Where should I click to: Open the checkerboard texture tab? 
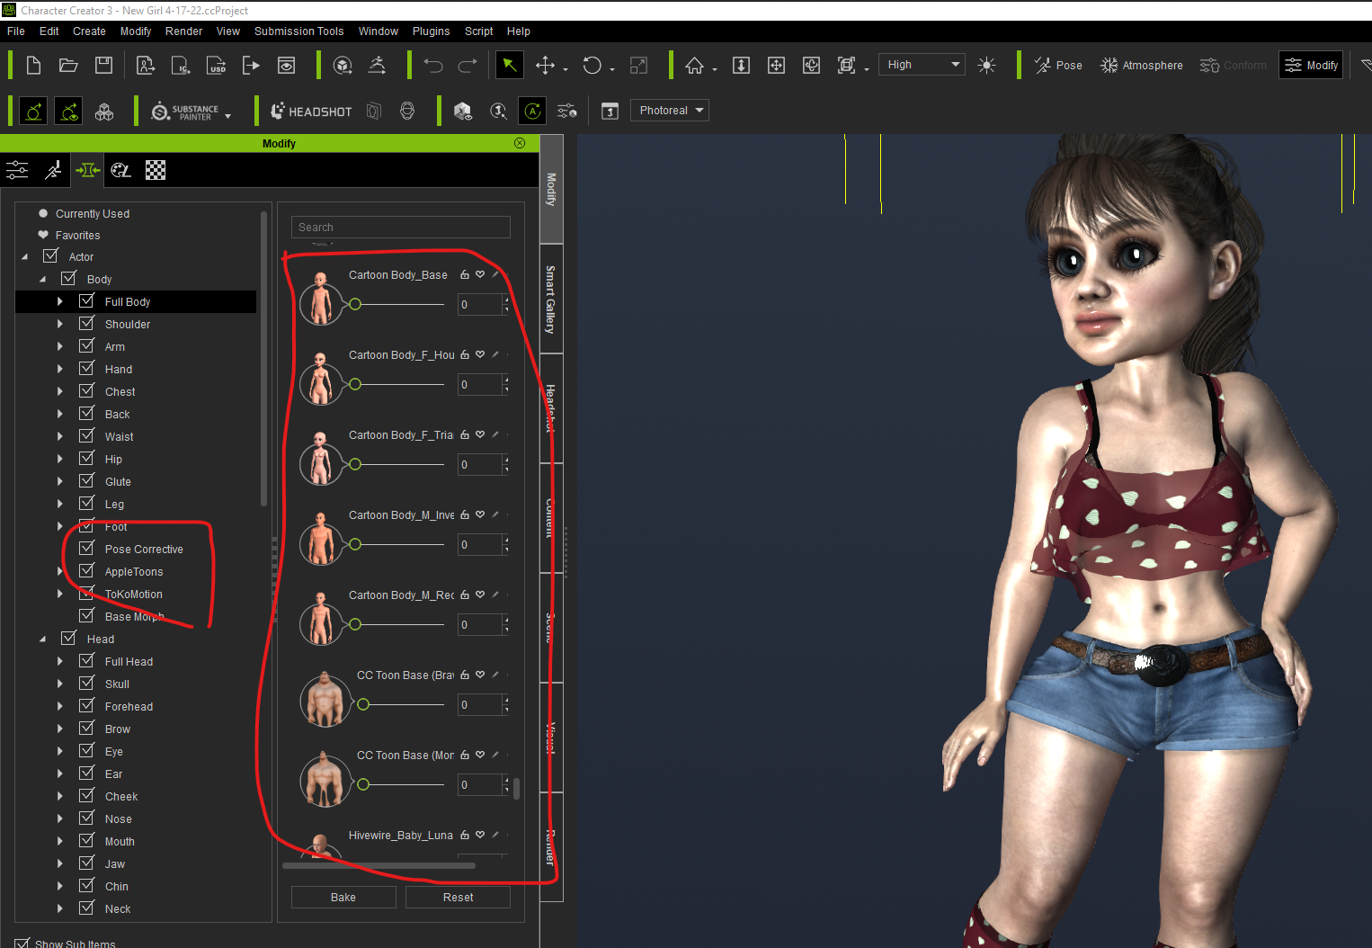click(x=156, y=170)
